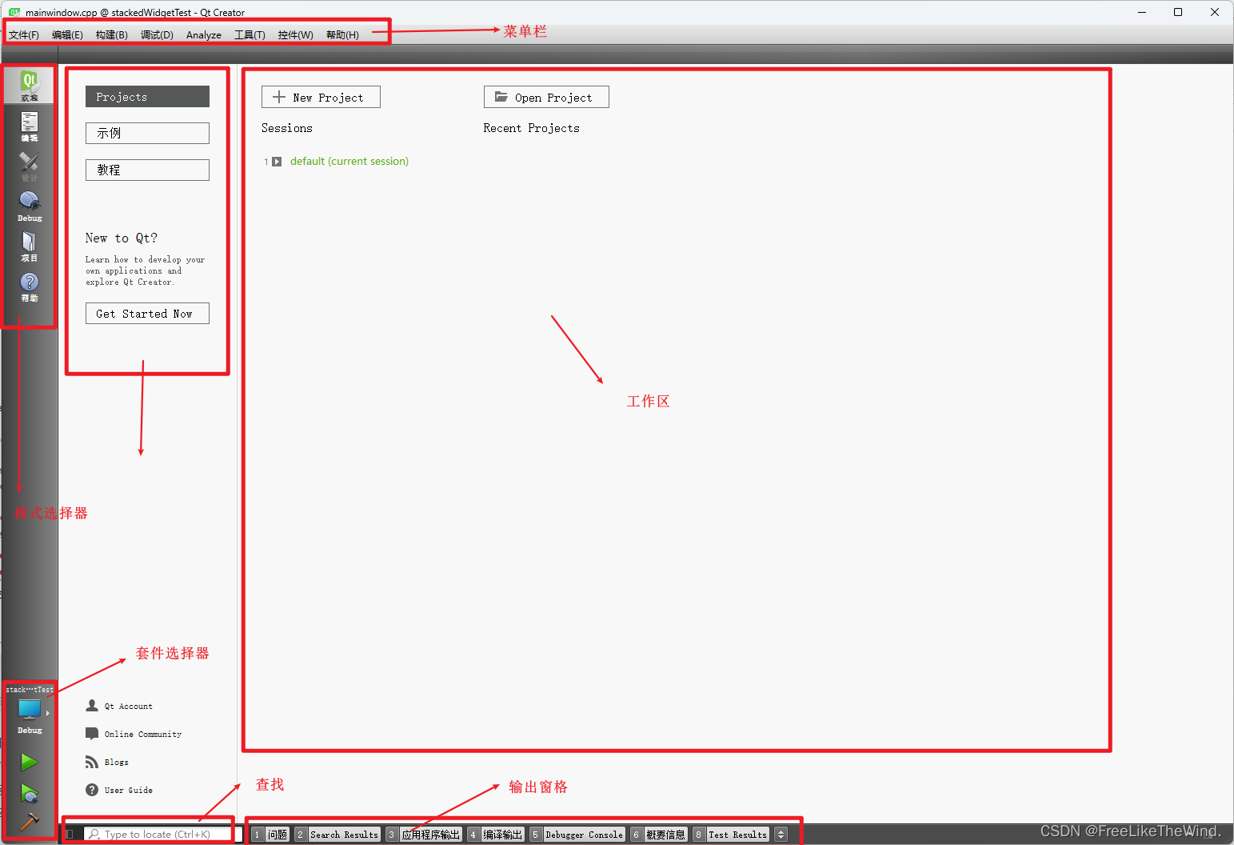Show the Debugger Console output pane
This screenshot has width=1234, height=845.
point(577,835)
